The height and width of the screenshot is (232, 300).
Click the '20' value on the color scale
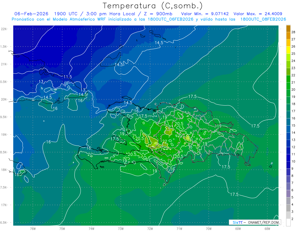293,90
